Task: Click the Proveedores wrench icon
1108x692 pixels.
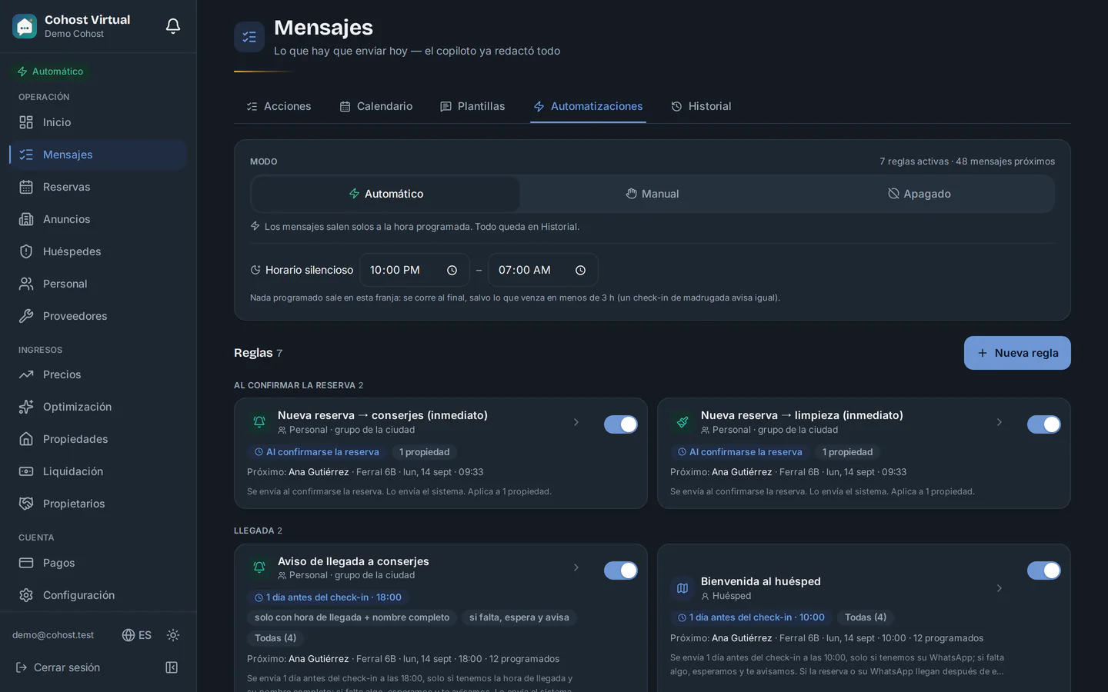Action: pos(26,316)
